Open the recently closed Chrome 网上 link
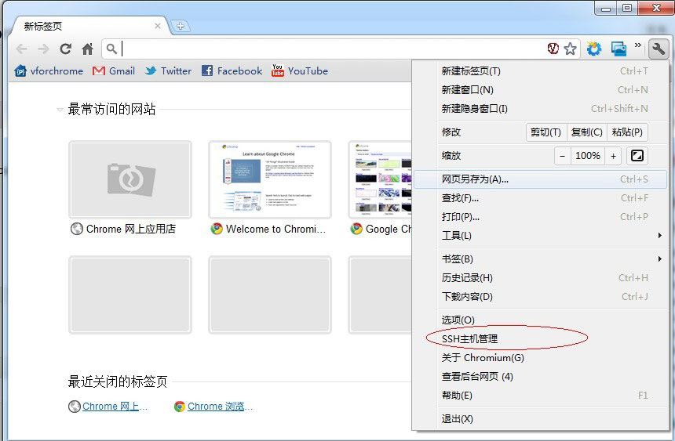Viewport: 675px width, 441px height. (x=110, y=407)
